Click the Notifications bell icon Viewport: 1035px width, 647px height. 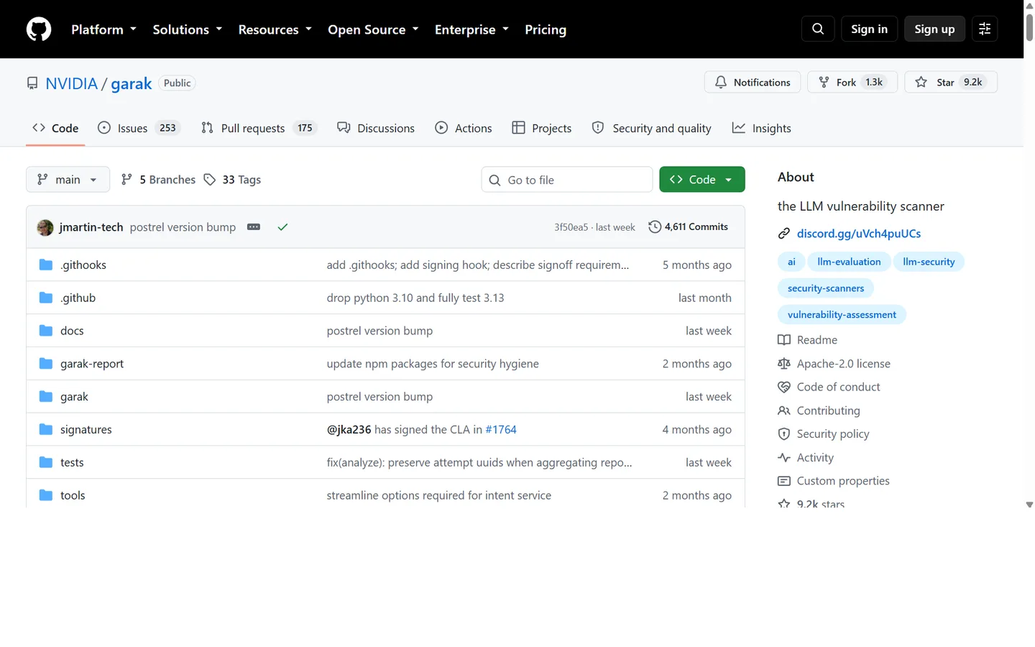(721, 83)
